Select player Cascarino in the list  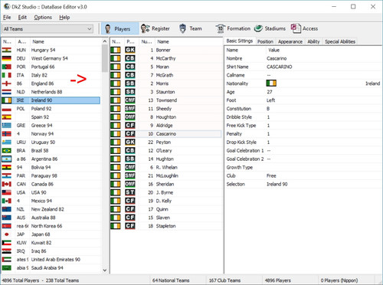[x=166, y=134]
